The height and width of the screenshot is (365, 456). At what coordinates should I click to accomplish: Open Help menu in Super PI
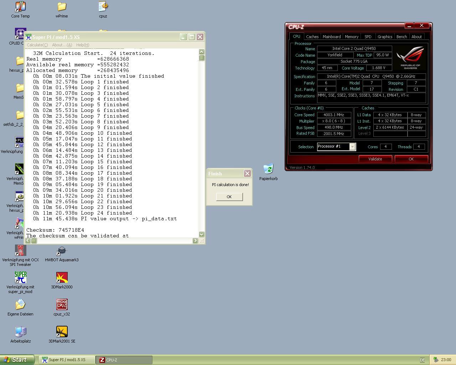(x=82, y=45)
